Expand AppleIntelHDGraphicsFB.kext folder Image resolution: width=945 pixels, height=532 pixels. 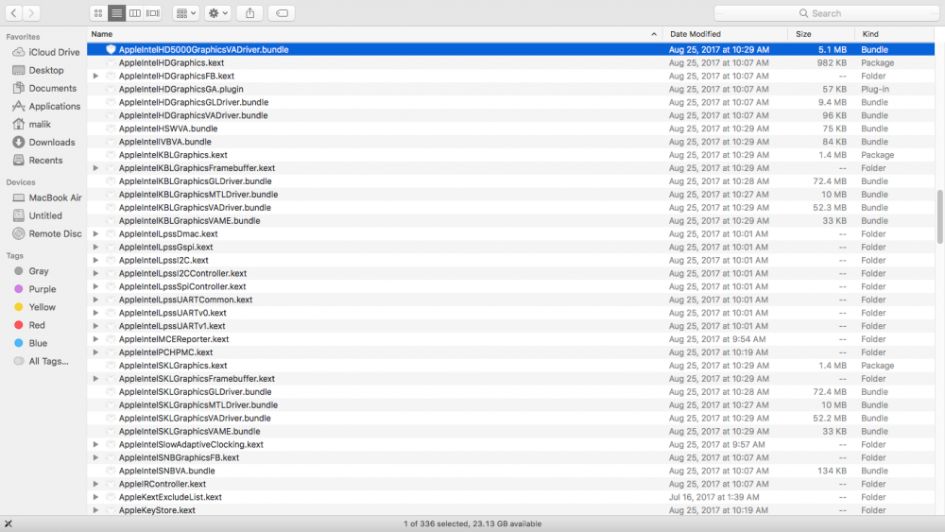(95, 76)
